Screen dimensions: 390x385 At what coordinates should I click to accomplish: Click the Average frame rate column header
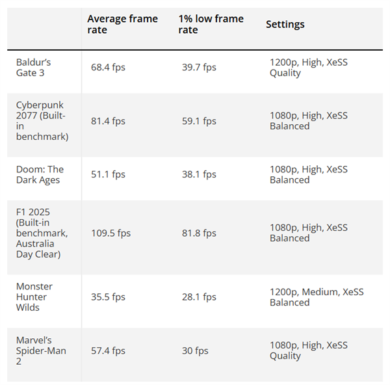coord(122,24)
